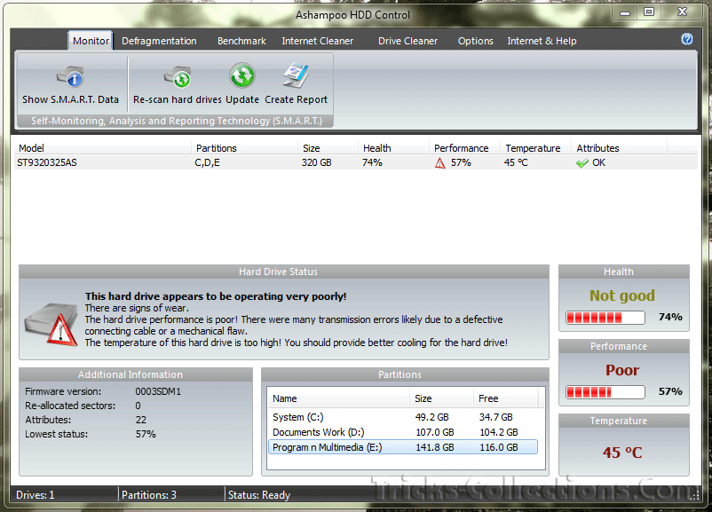Screen dimensions: 712x512
Task: Open help via the blue question mark icon
Action: [x=686, y=40]
